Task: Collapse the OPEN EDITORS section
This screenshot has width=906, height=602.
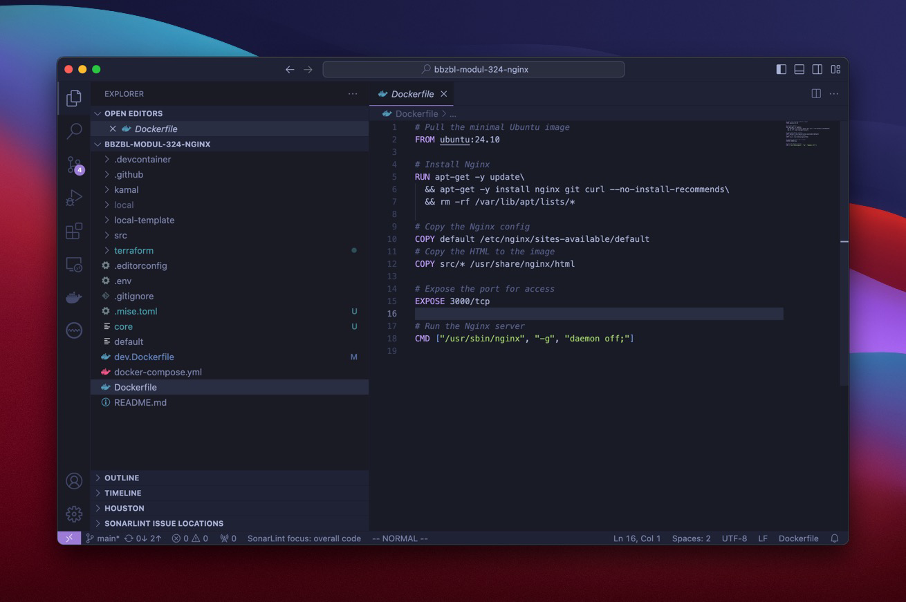Action: pos(133,113)
